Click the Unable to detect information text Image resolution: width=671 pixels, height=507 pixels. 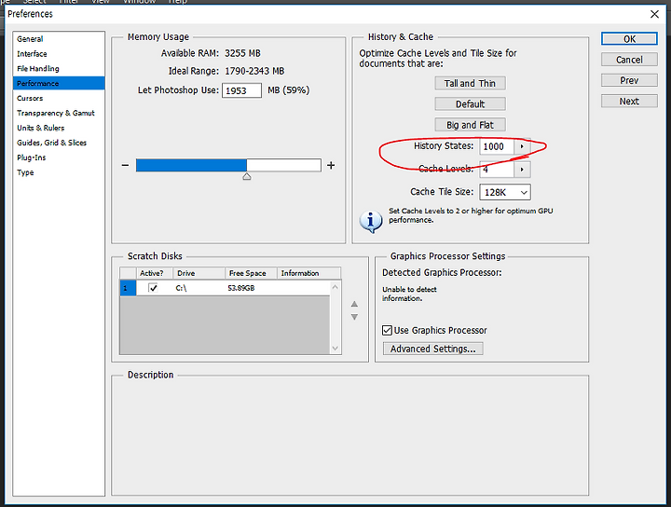pyautogui.click(x=409, y=294)
